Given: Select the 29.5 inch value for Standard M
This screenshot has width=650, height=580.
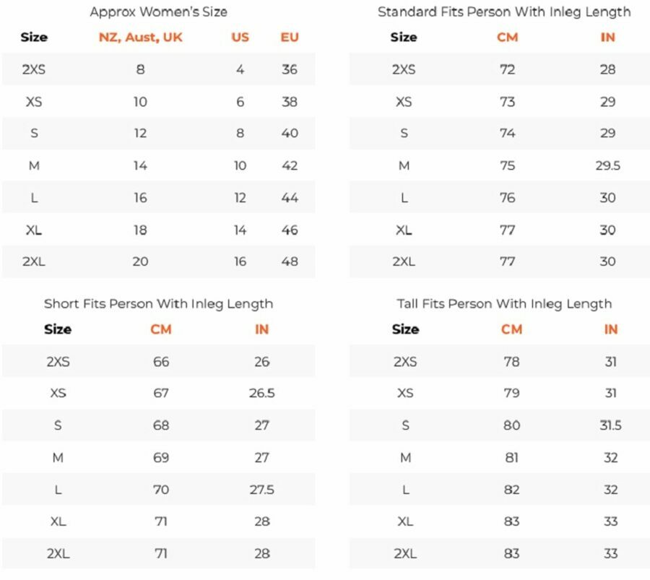Looking at the screenshot, I should click(x=607, y=166).
